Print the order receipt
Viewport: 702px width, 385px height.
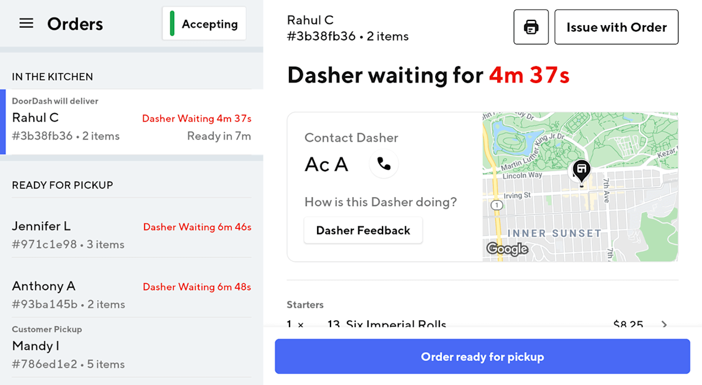(531, 26)
